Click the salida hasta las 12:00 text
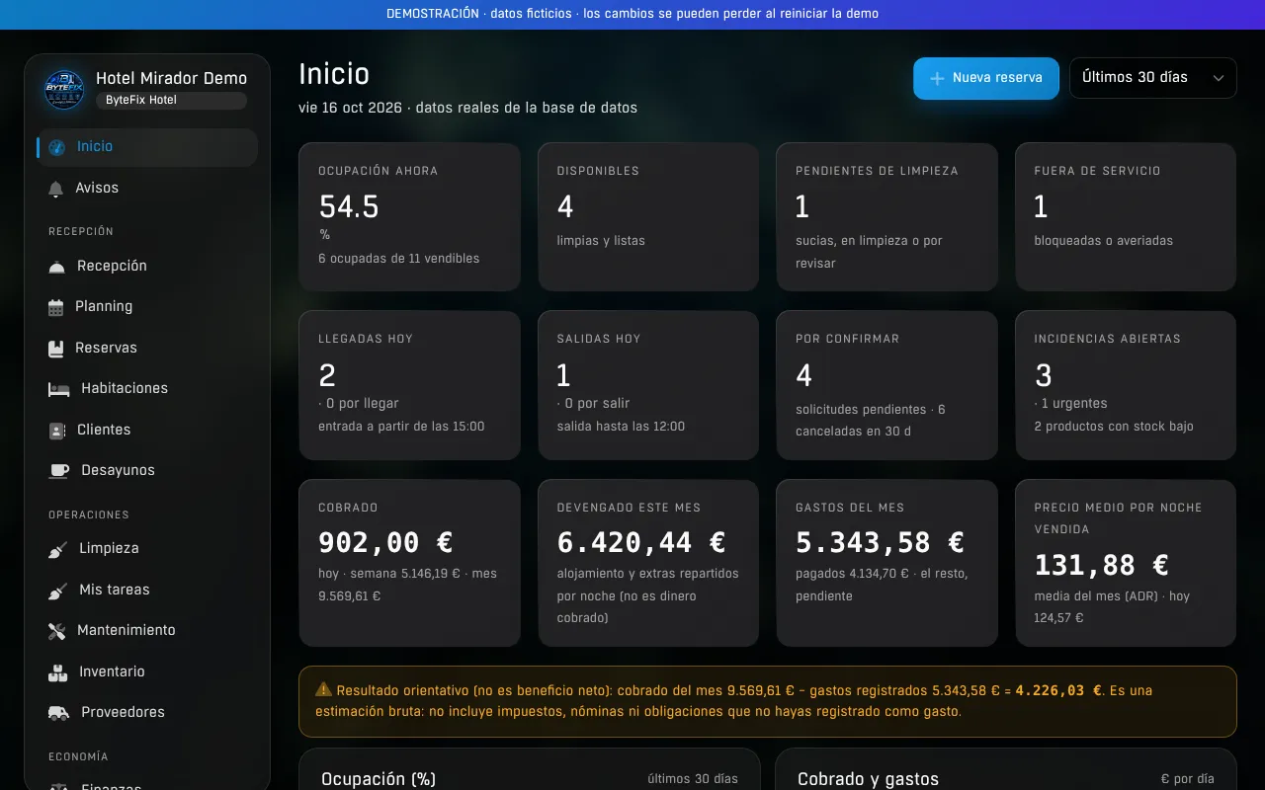 coord(621,427)
